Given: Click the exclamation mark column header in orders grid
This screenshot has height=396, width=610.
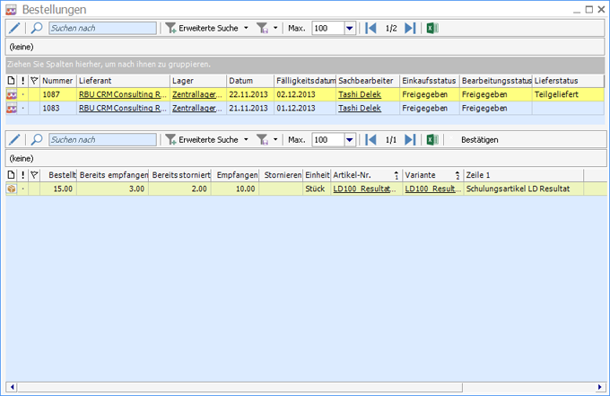Looking at the screenshot, I should (x=23, y=81).
